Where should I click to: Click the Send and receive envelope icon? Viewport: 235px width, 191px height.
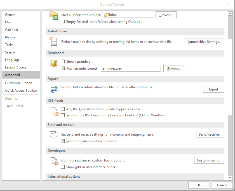(54, 135)
